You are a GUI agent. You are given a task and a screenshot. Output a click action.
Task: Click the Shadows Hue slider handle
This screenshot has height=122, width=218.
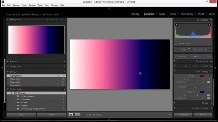point(198,95)
